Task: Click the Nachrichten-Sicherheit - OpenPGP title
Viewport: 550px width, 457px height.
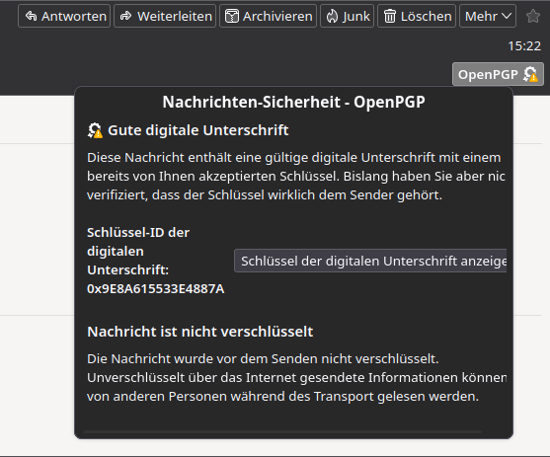Action: tap(294, 102)
